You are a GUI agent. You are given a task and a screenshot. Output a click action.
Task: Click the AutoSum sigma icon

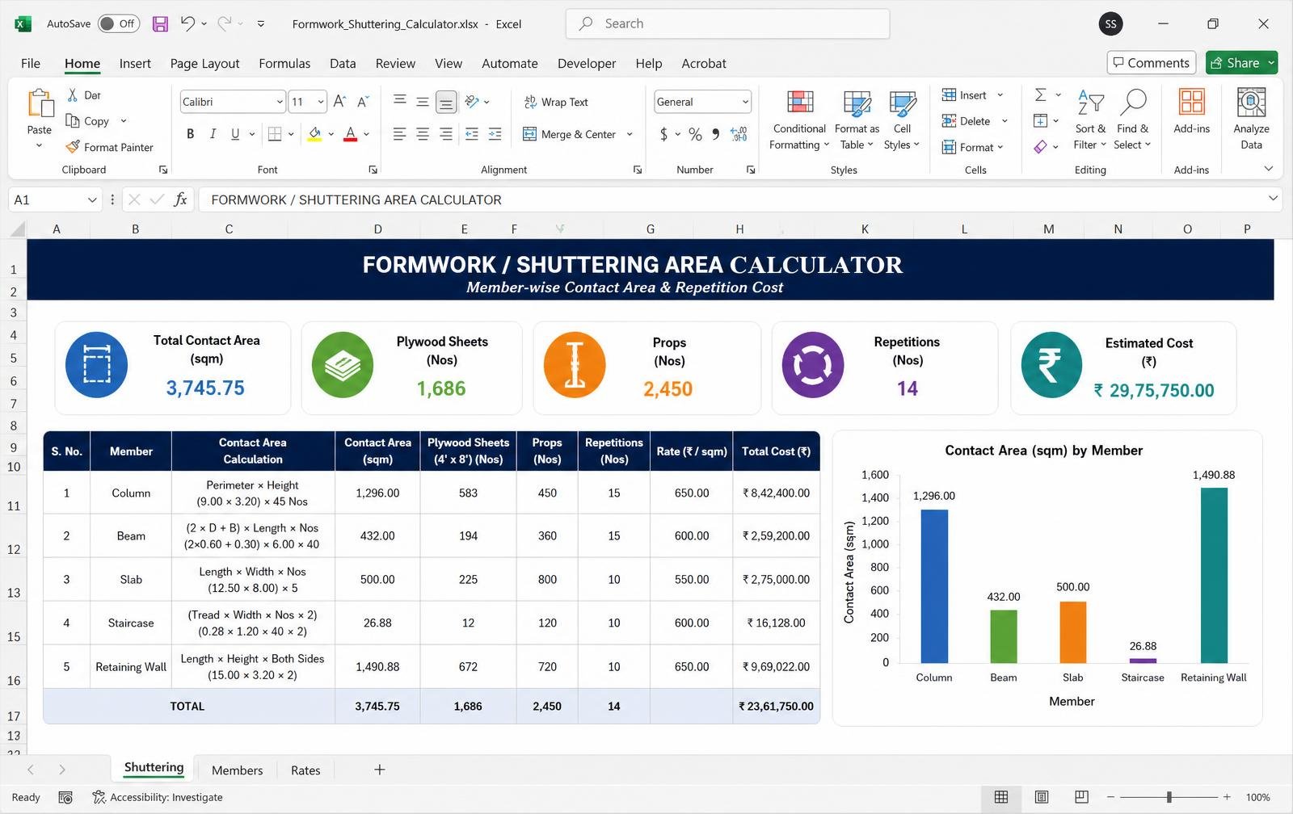(1041, 95)
